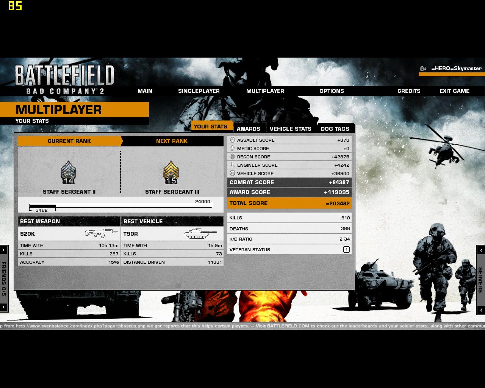Viewport: 485px width, 388px height.
Task: Switch to the Your Stats tab
Action: (212, 126)
